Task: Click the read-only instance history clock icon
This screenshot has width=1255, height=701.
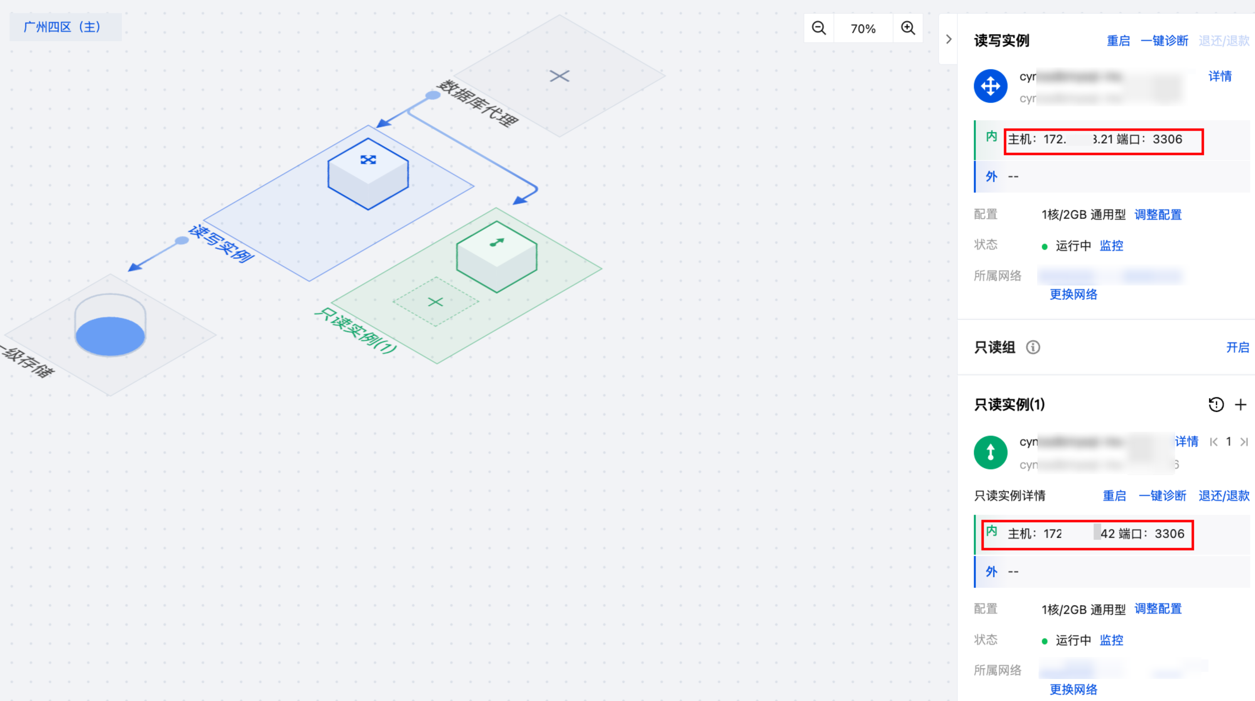Action: pos(1216,405)
